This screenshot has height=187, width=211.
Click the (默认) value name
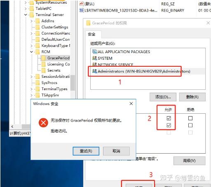tap(89, 4)
